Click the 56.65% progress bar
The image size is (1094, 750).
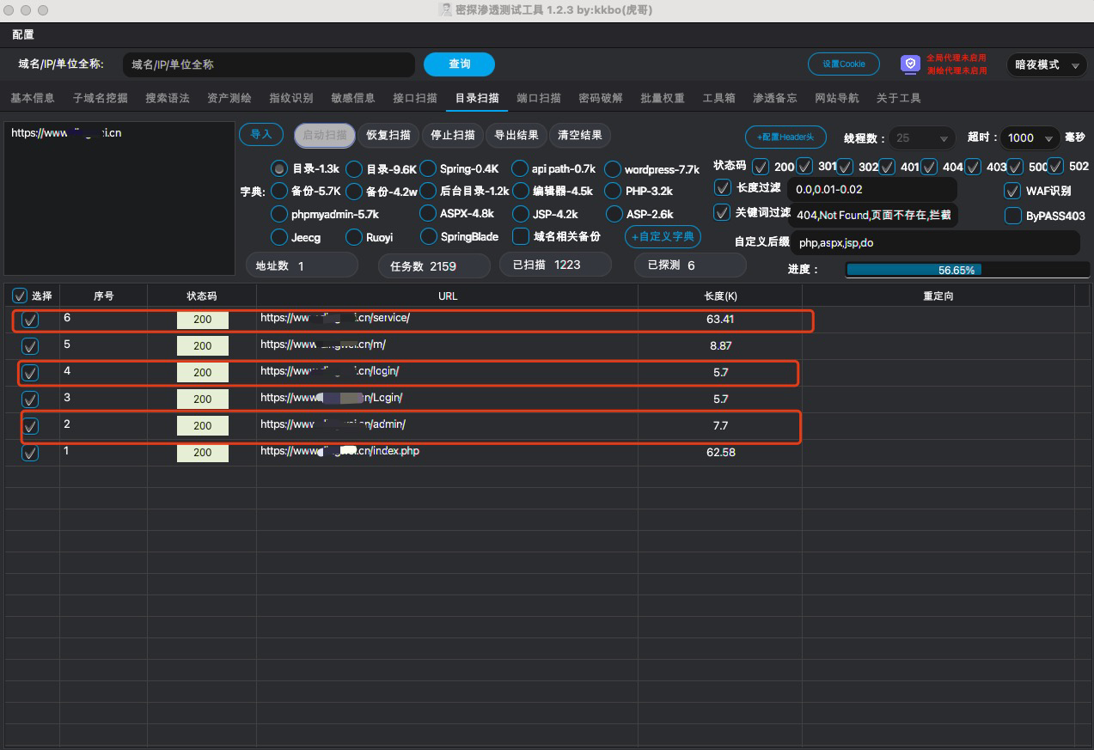tap(968, 270)
